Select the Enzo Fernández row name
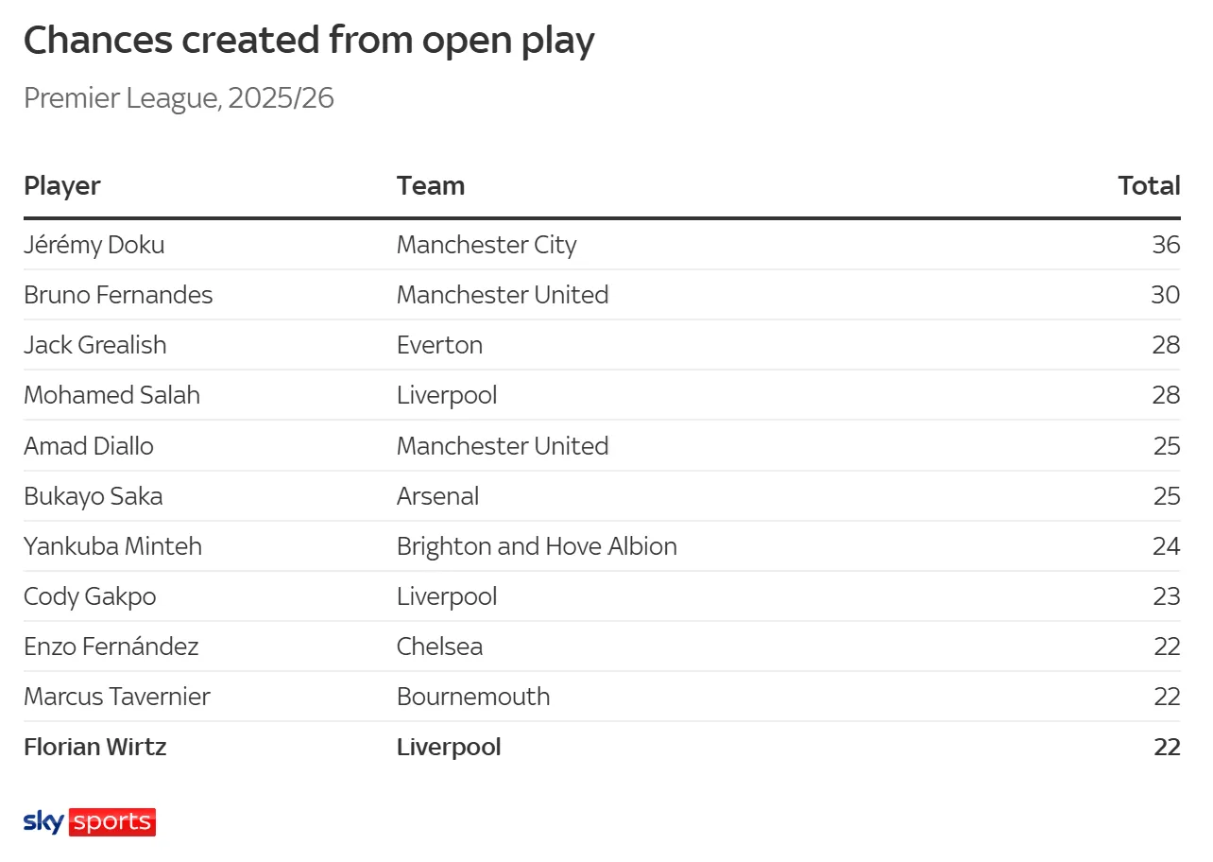Viewport: 1213px width, 862px height. (111, 646)
